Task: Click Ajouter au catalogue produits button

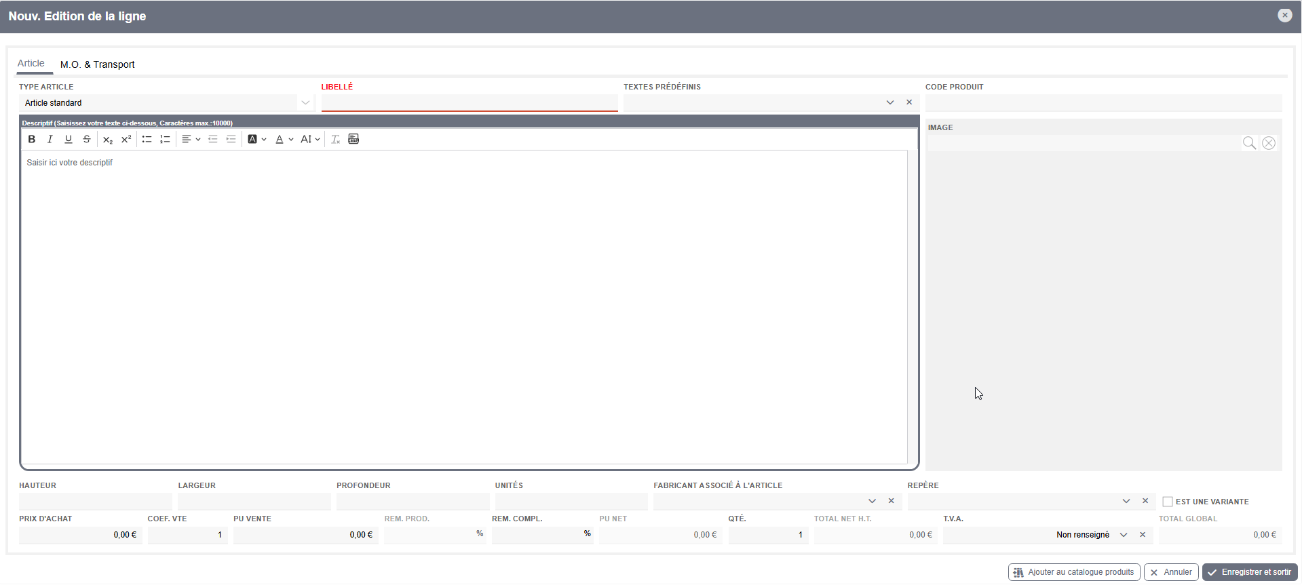Action: click(1074, 572)
